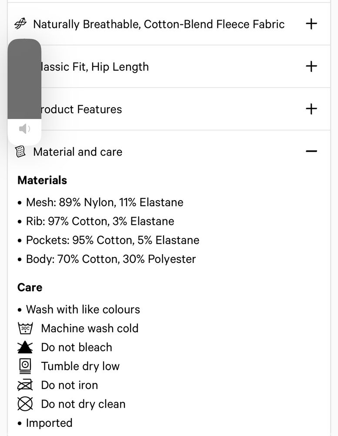Collapse the Material and care section
This screenshot has height=436, width=338.
coord(311,151)
